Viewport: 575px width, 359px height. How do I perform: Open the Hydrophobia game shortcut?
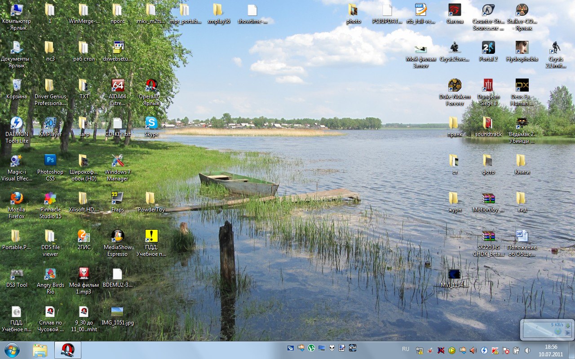point(522,51)
